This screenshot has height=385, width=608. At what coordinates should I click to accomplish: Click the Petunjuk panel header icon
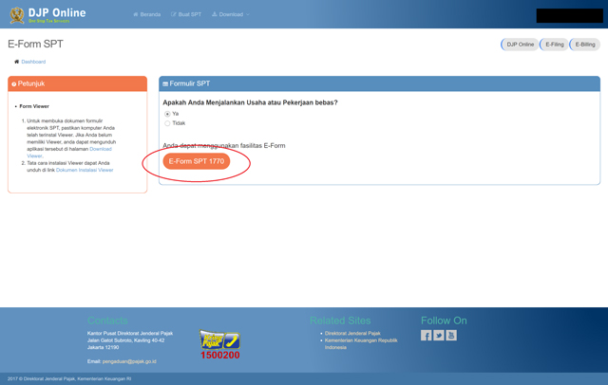[x=14, y=84]
